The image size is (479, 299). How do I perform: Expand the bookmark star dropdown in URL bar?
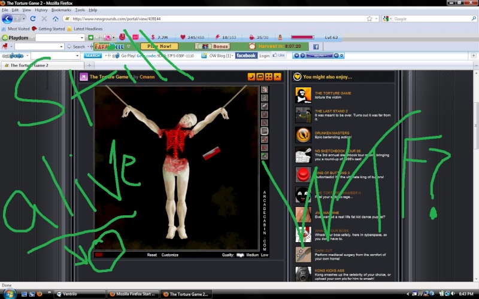coord(376,19)
